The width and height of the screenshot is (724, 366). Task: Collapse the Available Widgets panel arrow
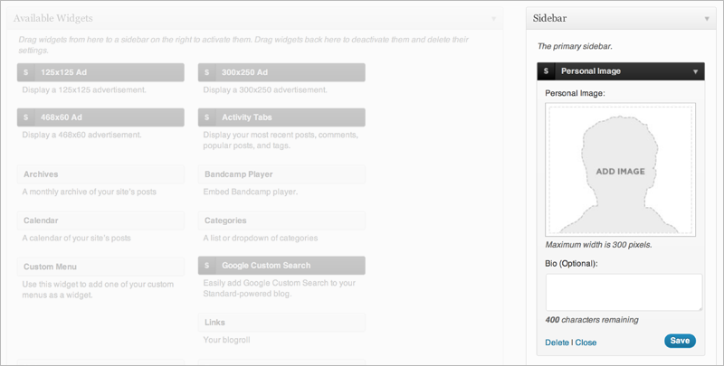493,19
